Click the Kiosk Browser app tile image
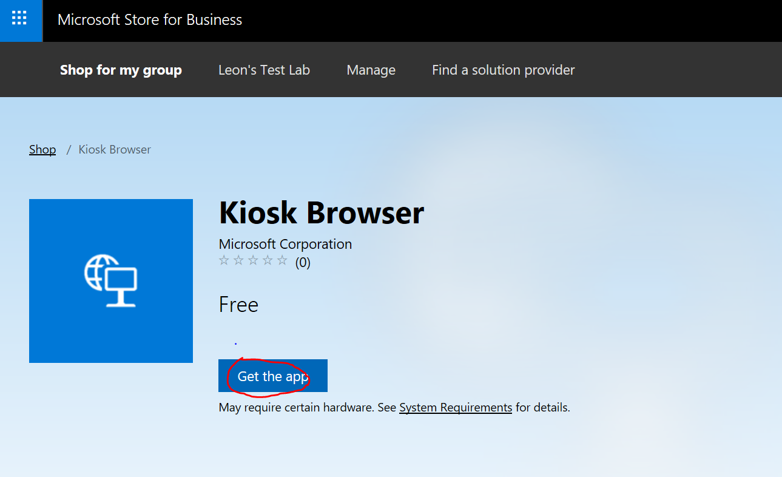Viewport: 782px width, 477px height. [111, 281]
